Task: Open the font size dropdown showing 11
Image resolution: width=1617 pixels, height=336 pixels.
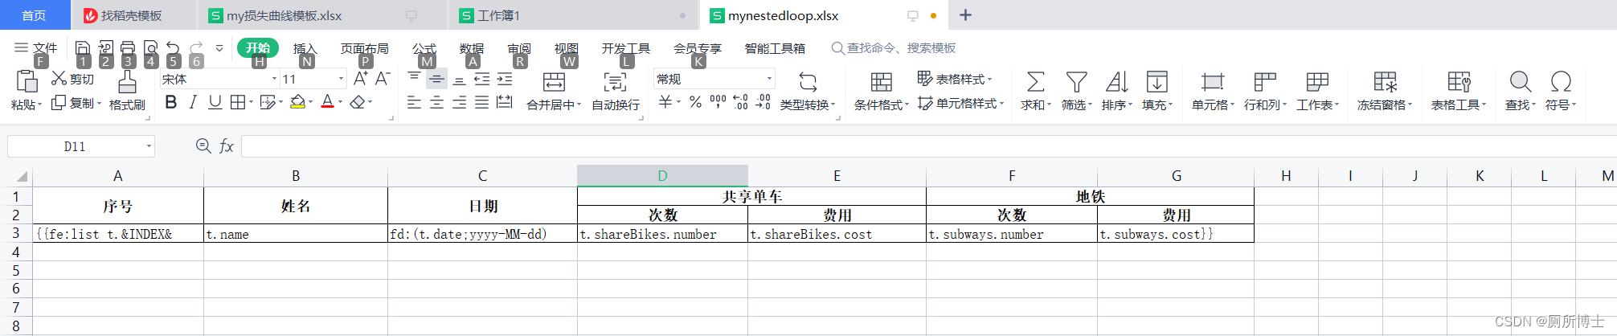Action: click(x=342, y=79)
